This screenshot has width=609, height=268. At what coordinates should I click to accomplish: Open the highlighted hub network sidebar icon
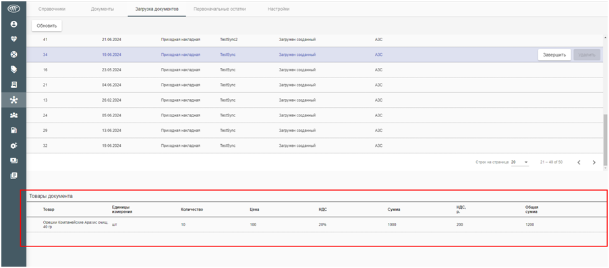(13, 100)
